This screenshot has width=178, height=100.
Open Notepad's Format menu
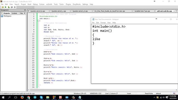103,22
